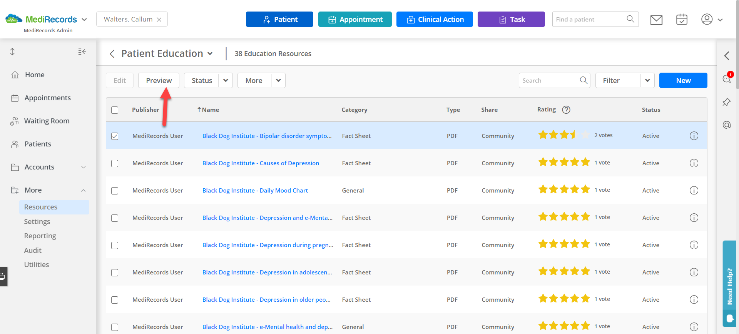Check the Depression during pregnancy row checkbox

point(115,245)
